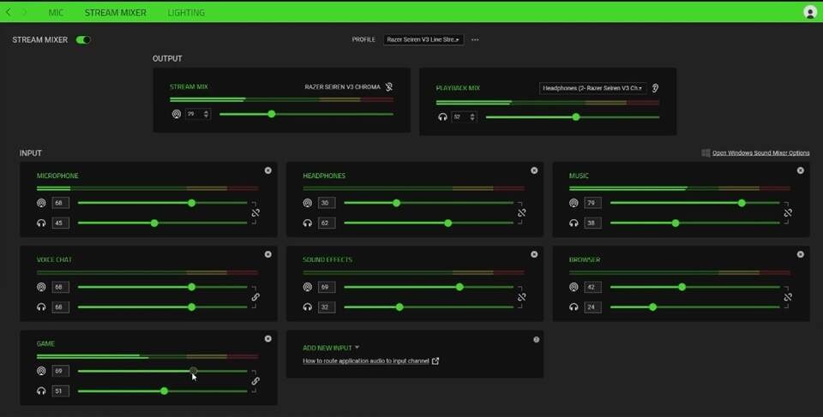Click Browser playback volume slider handle
The width and height of the screenshot is (823, 417).
pyautogui.click(x=652, y=307)
